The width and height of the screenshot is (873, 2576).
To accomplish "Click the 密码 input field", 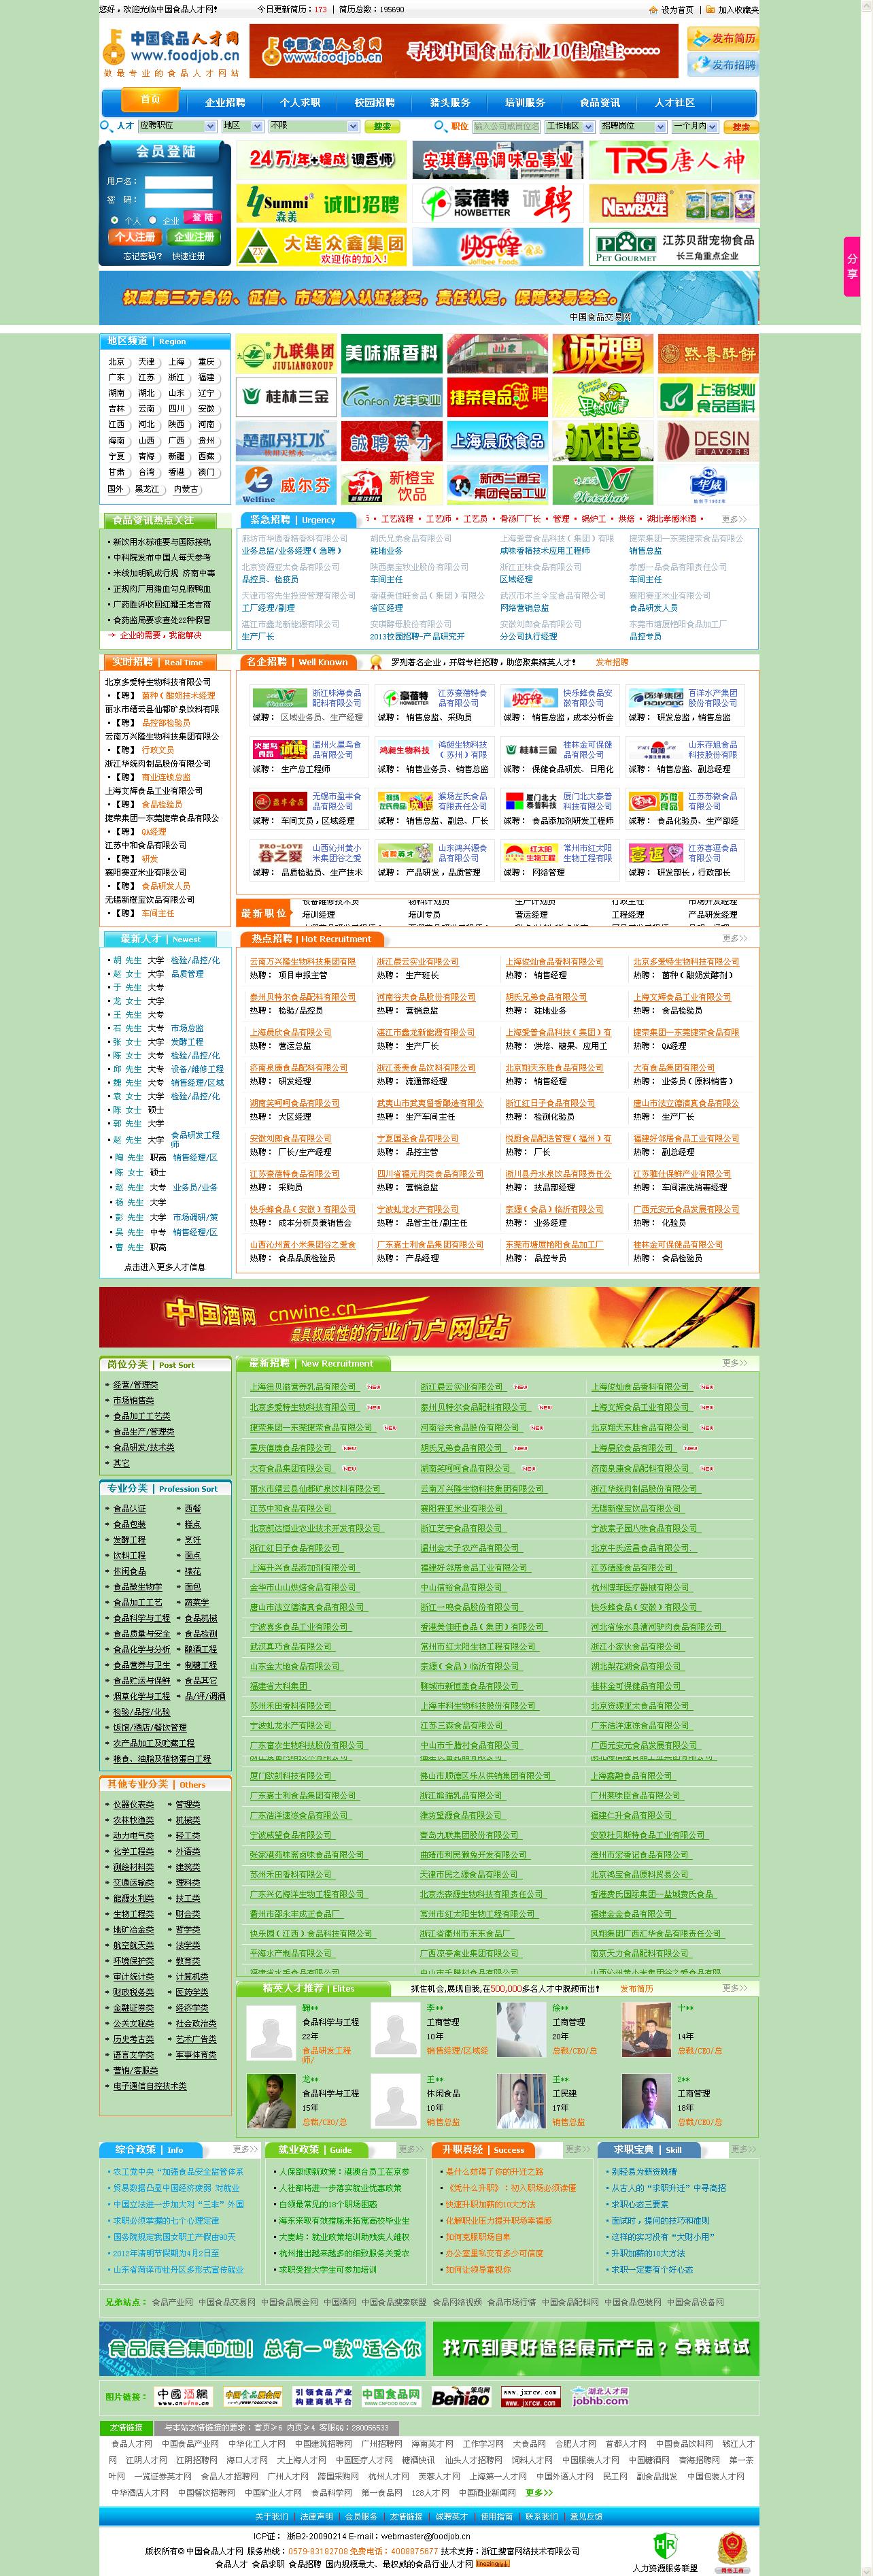I will (178, 200).
